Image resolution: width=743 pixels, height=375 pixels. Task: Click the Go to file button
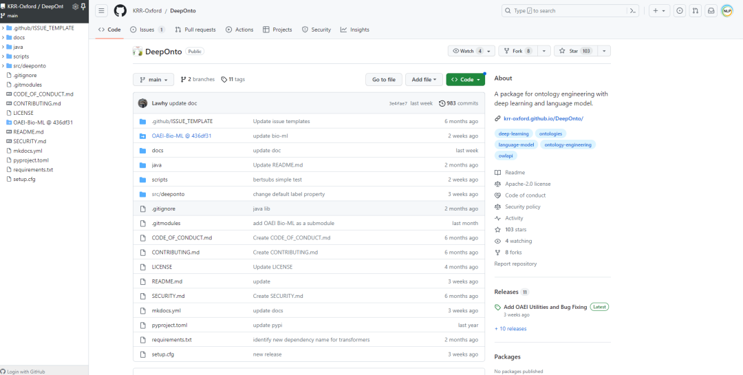click(x=383, y=79)
